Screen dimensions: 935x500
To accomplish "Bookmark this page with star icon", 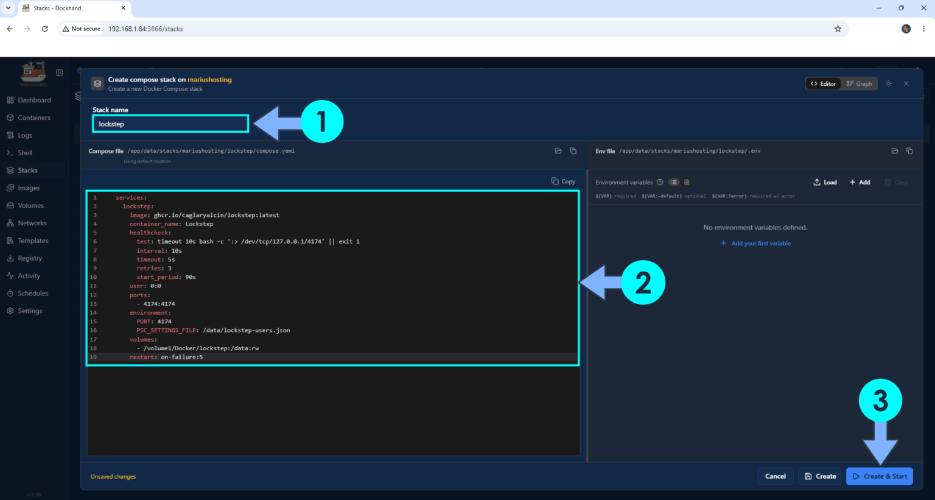I will [x=838, y=29].
